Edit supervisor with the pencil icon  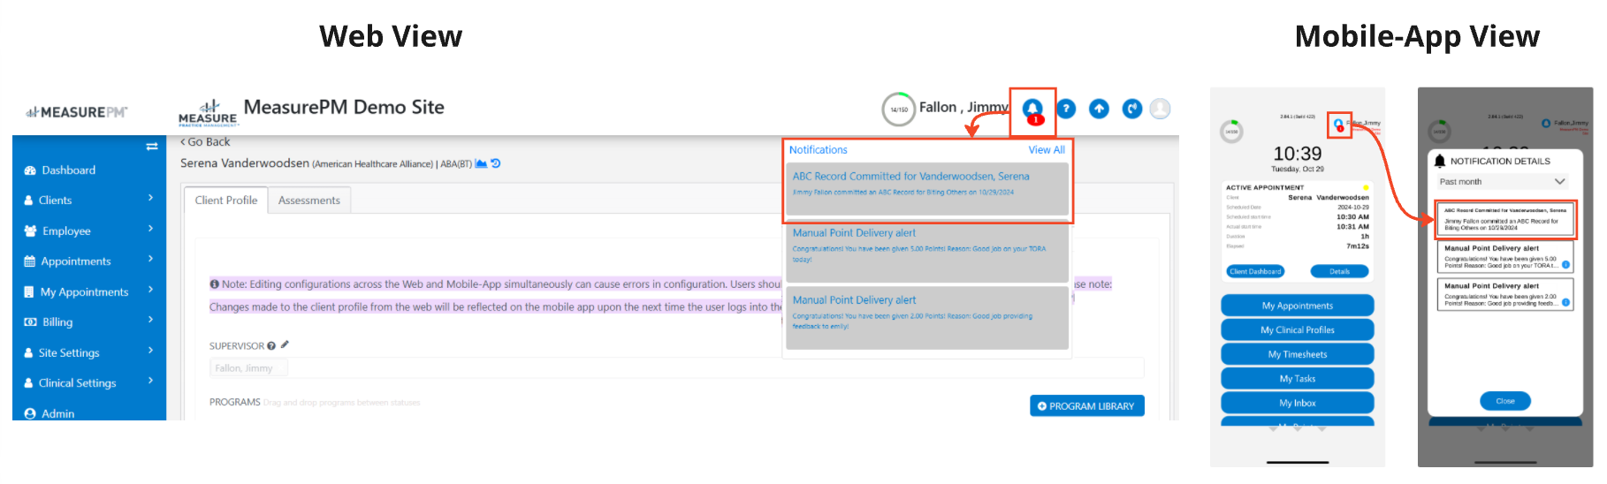click(x=285, y=345)
